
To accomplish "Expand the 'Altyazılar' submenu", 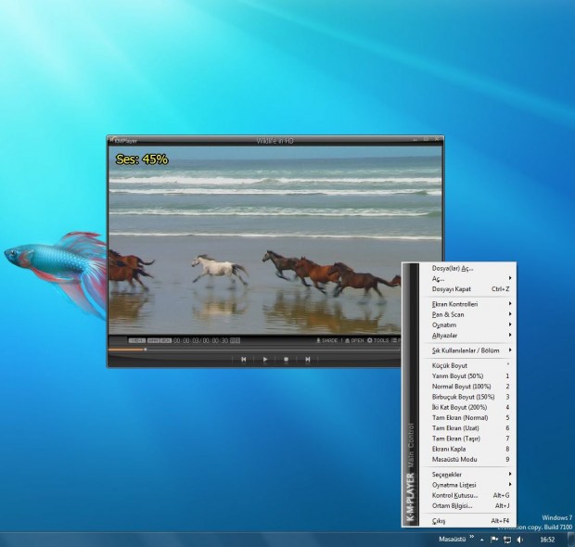I will pyautogui.click(x=466, y=335).
